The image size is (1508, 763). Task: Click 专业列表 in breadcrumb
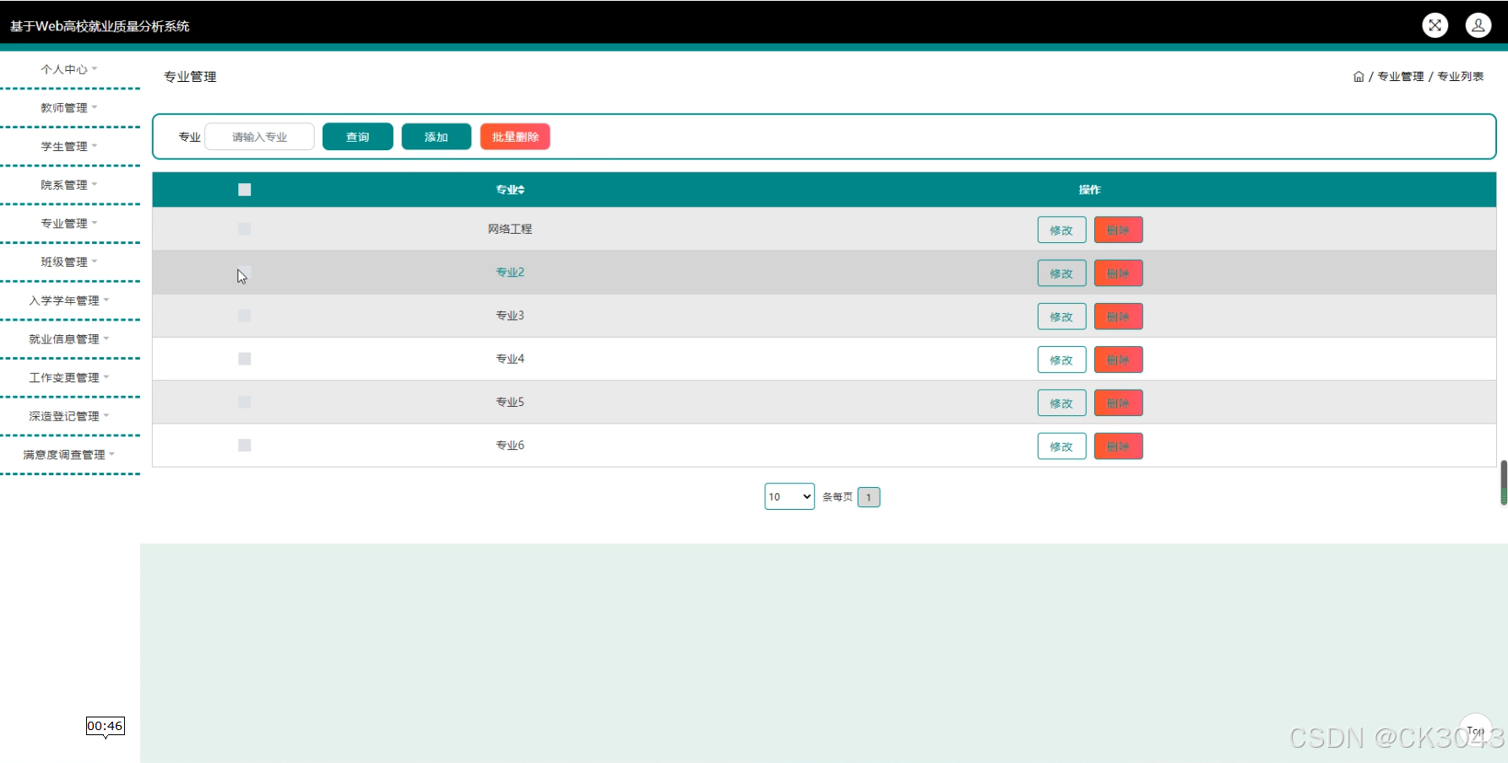tap(1461, 77)
